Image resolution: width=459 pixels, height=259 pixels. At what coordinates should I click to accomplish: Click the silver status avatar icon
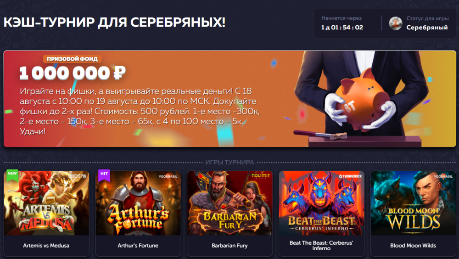tap(396, 23)
